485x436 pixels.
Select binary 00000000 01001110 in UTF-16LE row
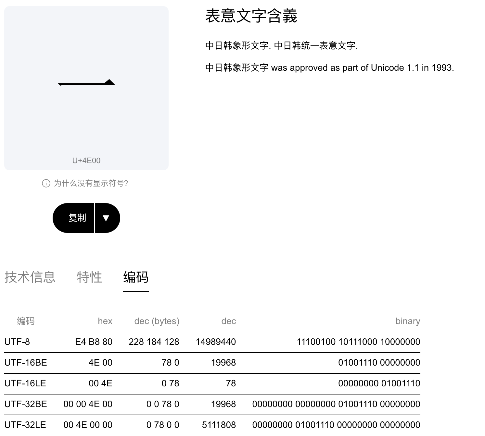tap(379, 383)
